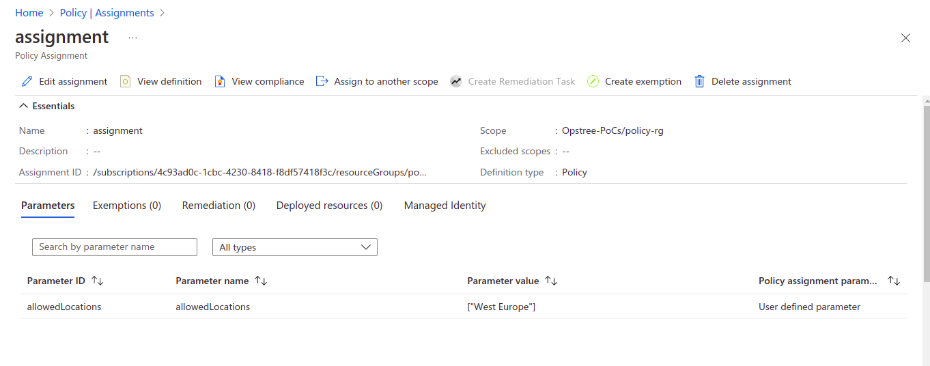
Task: Click the vertical scrollbar on the right
Action: coord(926,191)
